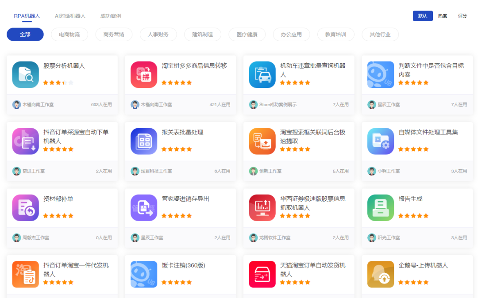Click 龙腾软件工作室 author avatar
The image size is (478, 298).
pos(253,237)
